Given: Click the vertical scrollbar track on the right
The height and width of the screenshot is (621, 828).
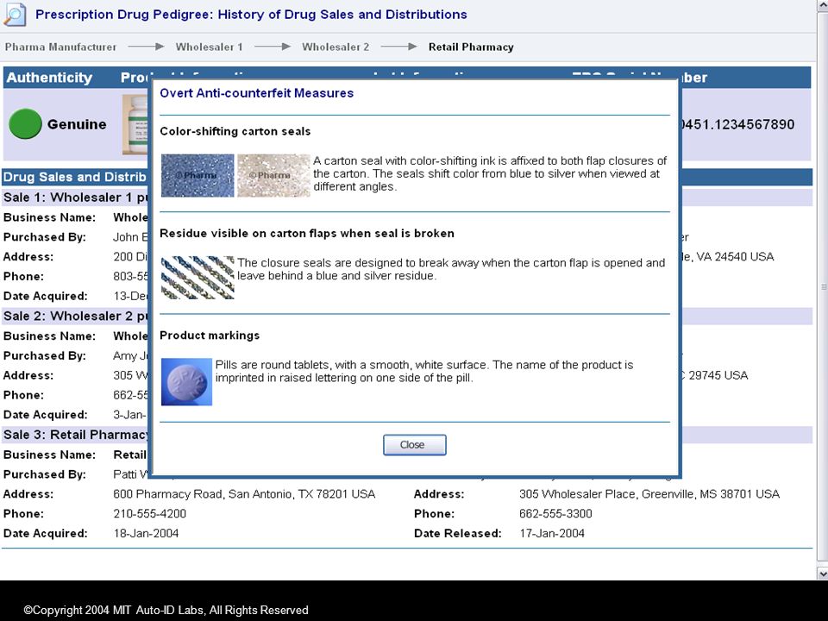Looking at the screenshot, I should pos(822,286).
